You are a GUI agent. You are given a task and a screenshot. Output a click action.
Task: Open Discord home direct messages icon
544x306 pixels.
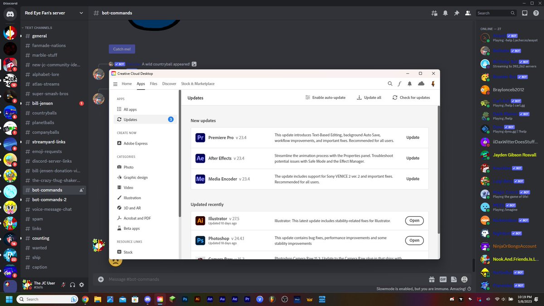(10, 14)
